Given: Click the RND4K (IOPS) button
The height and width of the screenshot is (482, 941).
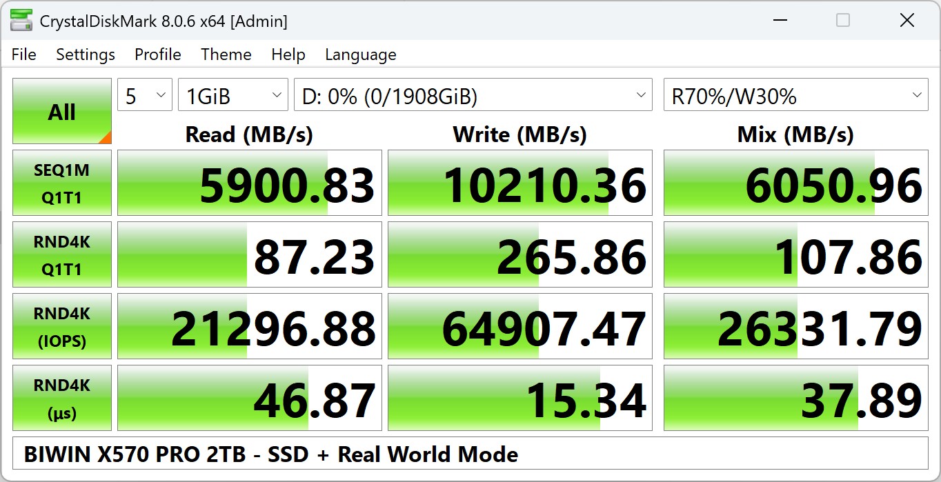Looking at the screenshot, I should (x=62, y=327).
